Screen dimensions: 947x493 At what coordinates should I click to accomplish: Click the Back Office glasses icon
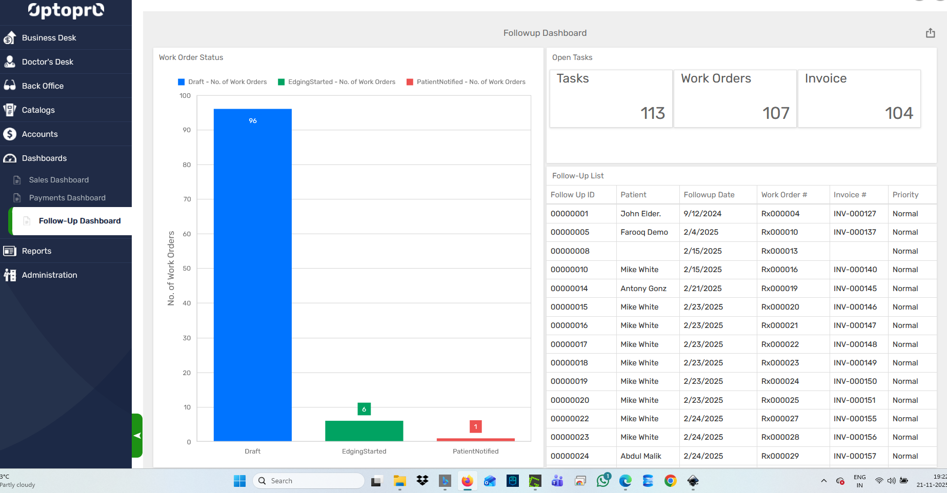point(10,86)
